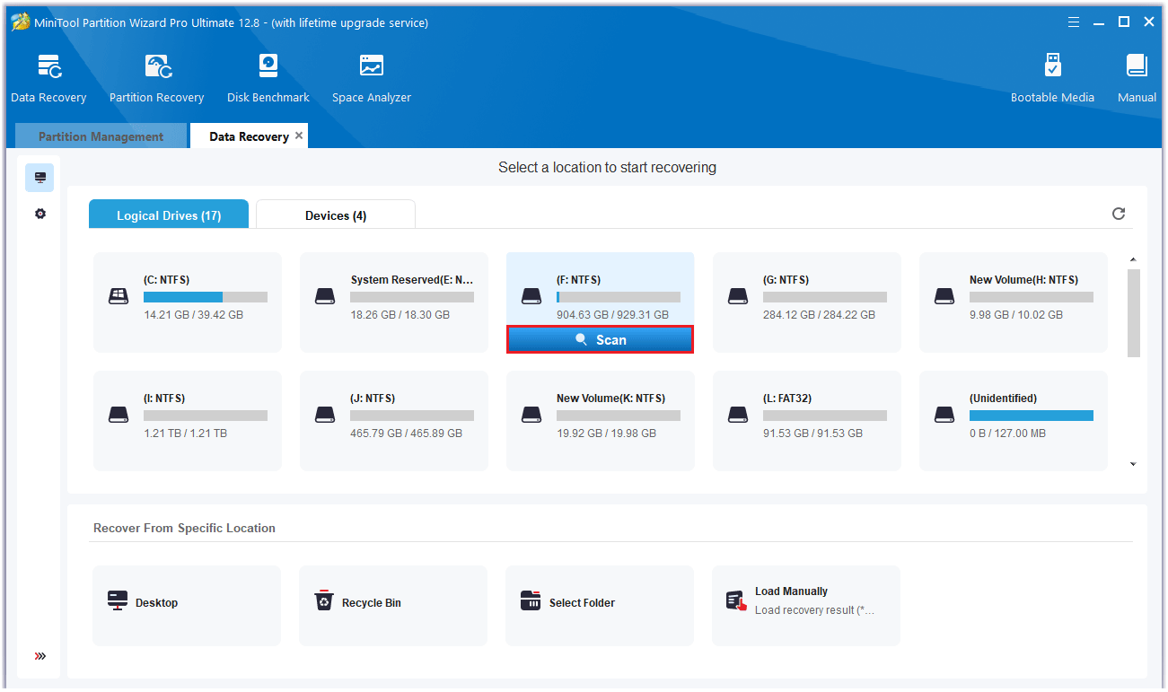1168x692 pixels.
Task: Click the C drive usage bar
Action: pyautogui.click(x=206, y=297)
